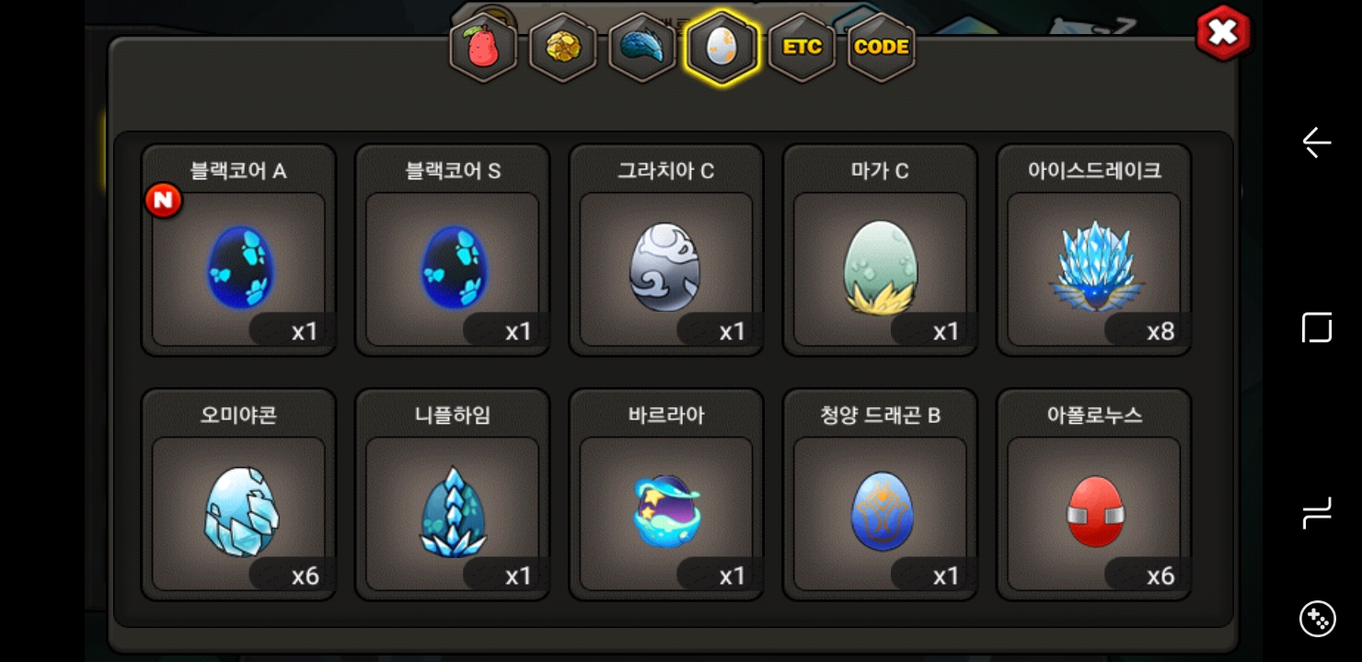Viewport: 1362px width, 662px height.
Task: Open the CODE tab
Action: tap(881, 48)
